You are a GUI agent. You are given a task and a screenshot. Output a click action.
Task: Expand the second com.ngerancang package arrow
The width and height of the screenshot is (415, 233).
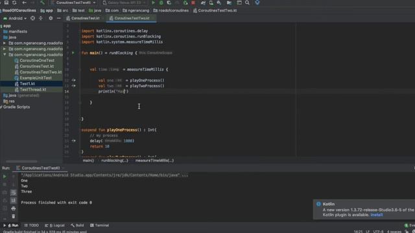coord(5,49)
